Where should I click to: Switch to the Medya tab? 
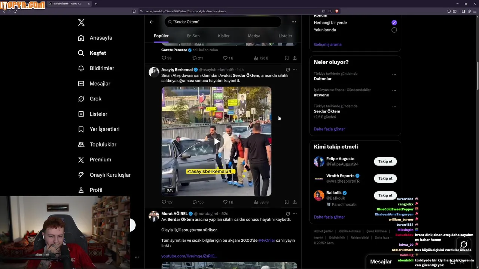(254, 36)
